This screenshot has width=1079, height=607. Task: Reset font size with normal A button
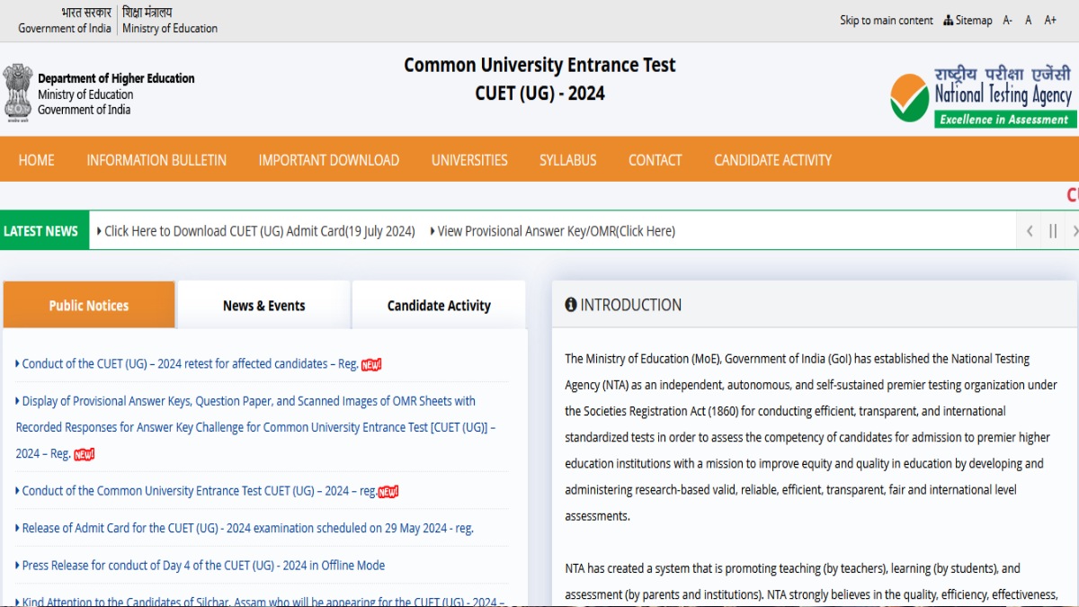tap(1028, 21)
